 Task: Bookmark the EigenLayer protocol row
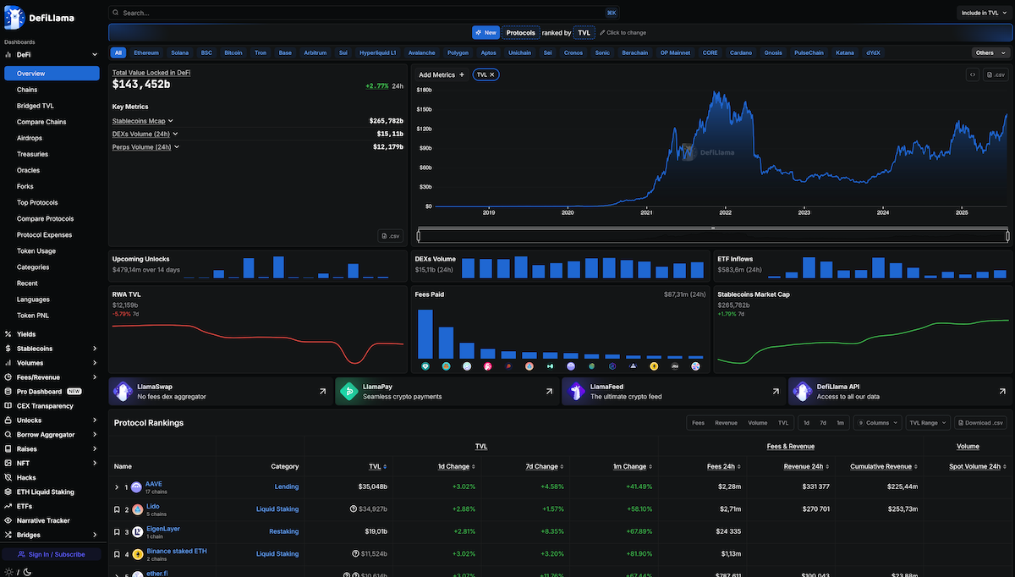click(117, 532)
